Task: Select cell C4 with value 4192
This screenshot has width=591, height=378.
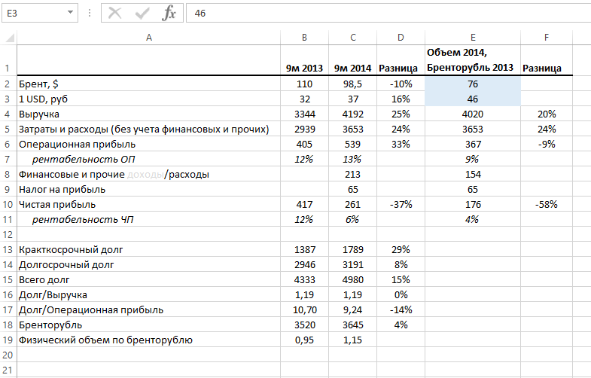Action: click(x=353, y=114)
